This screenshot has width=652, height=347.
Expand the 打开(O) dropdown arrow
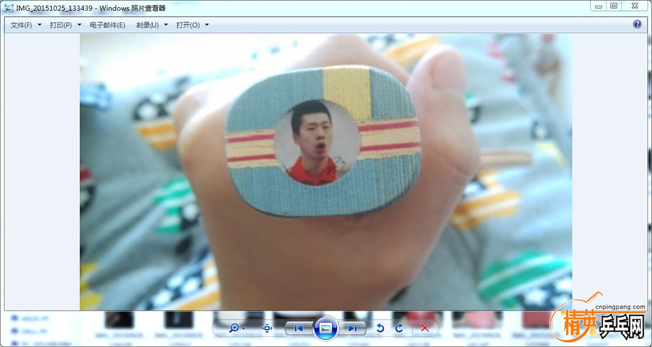[x=207, y=25]
